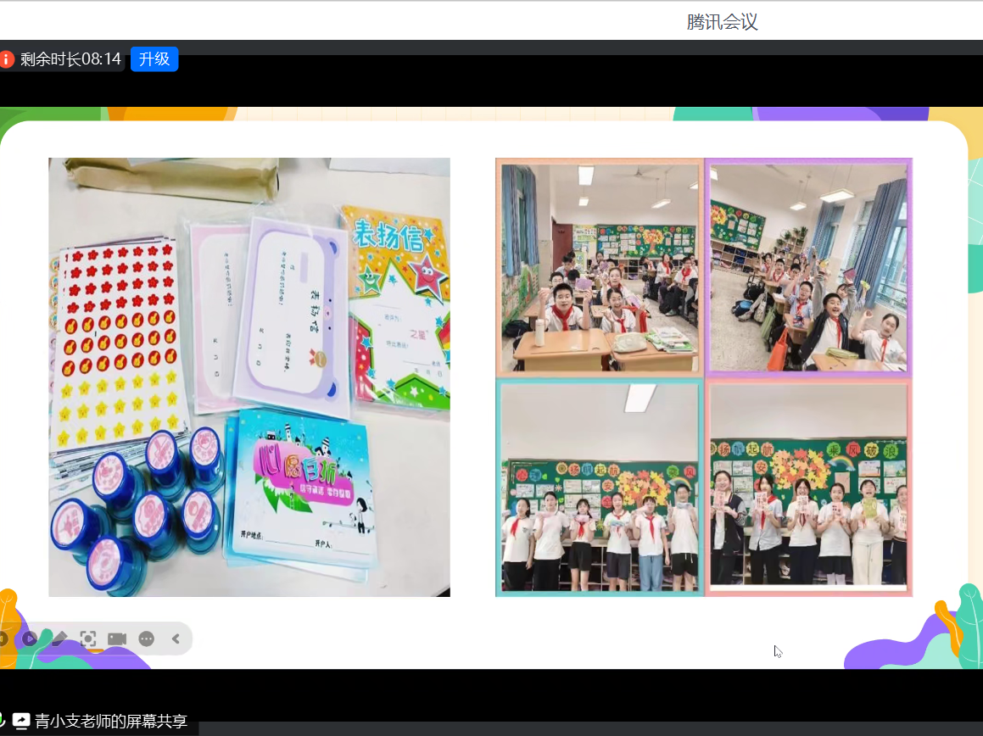This screenshot has width=983, height=736.
Task: Click the screen share icon at bottom
Action: [x=21, y=721]
